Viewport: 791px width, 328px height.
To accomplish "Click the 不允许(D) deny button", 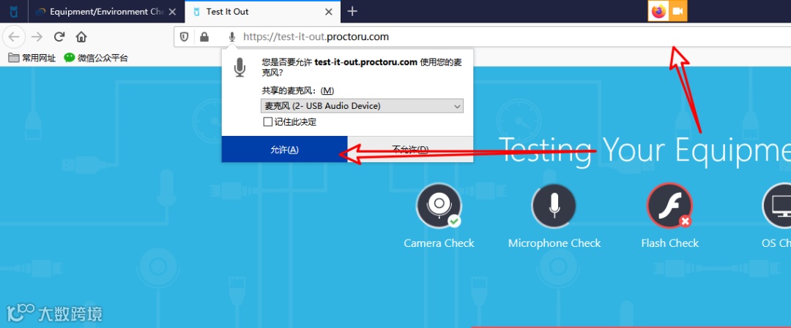I will coord(410,150).
